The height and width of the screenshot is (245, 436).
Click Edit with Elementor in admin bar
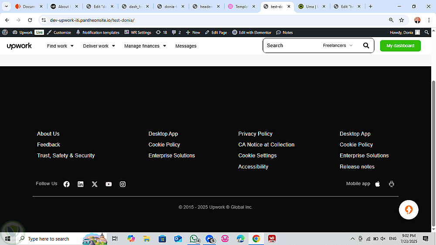(x=252, y=33)
